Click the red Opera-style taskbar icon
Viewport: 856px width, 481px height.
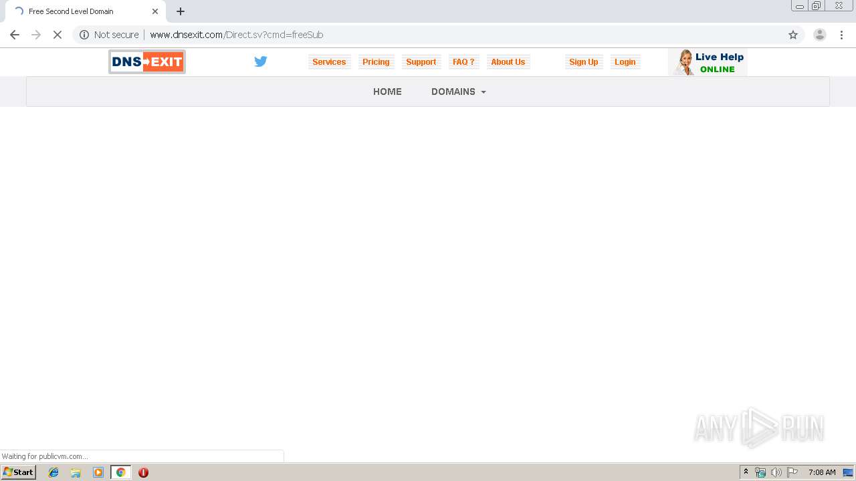coord(143,472)
